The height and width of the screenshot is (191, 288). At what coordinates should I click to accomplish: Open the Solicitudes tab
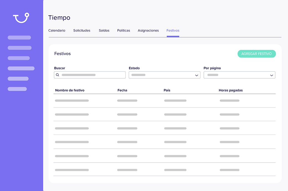82,30
